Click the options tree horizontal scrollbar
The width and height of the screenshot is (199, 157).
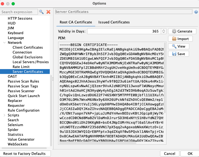pos(24,148)
